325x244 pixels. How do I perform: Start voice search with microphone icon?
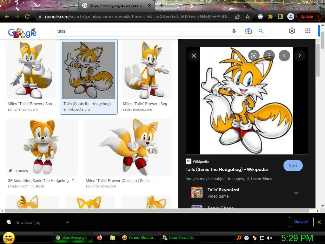point(234,31)
